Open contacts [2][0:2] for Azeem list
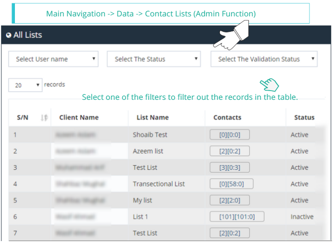334x243 pixels. click(230, 151)
